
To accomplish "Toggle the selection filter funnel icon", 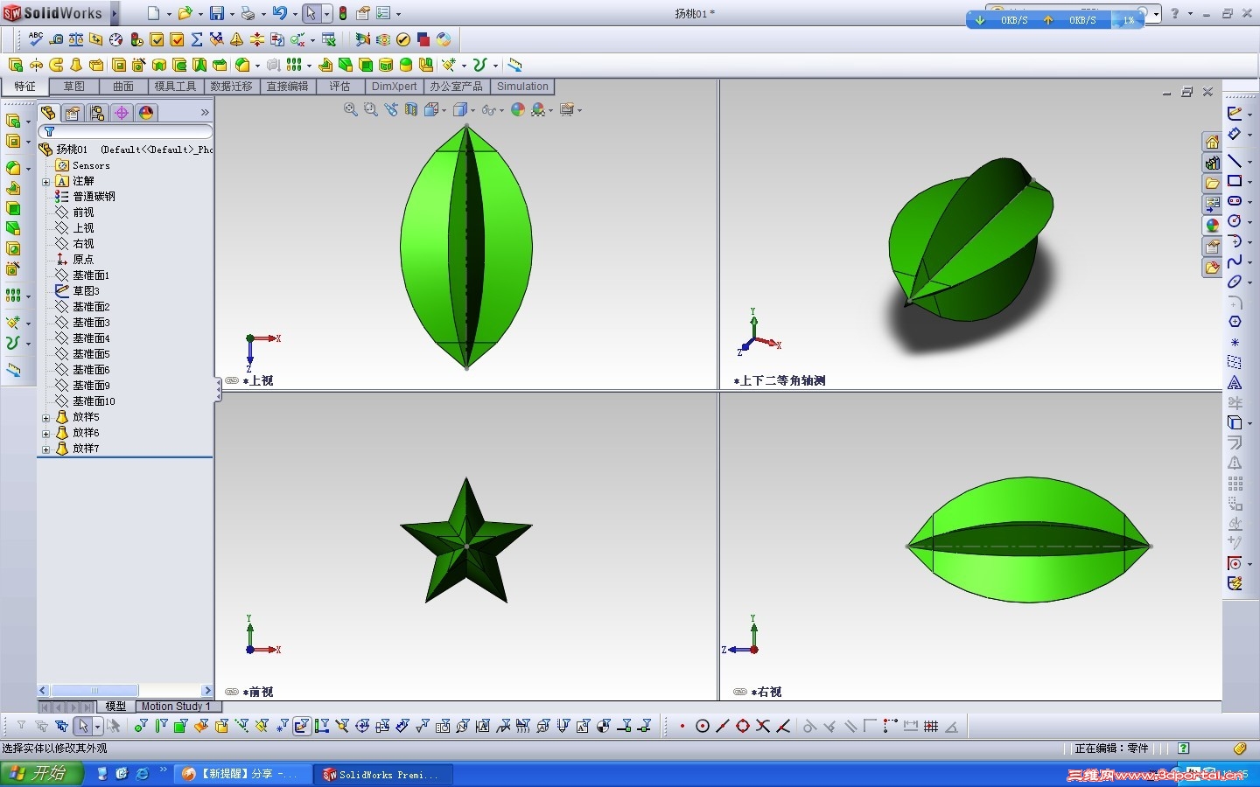I will (21, 726).
